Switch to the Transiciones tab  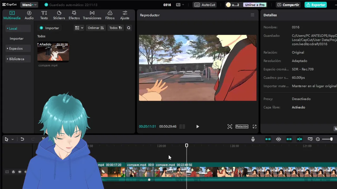[92, 15]
